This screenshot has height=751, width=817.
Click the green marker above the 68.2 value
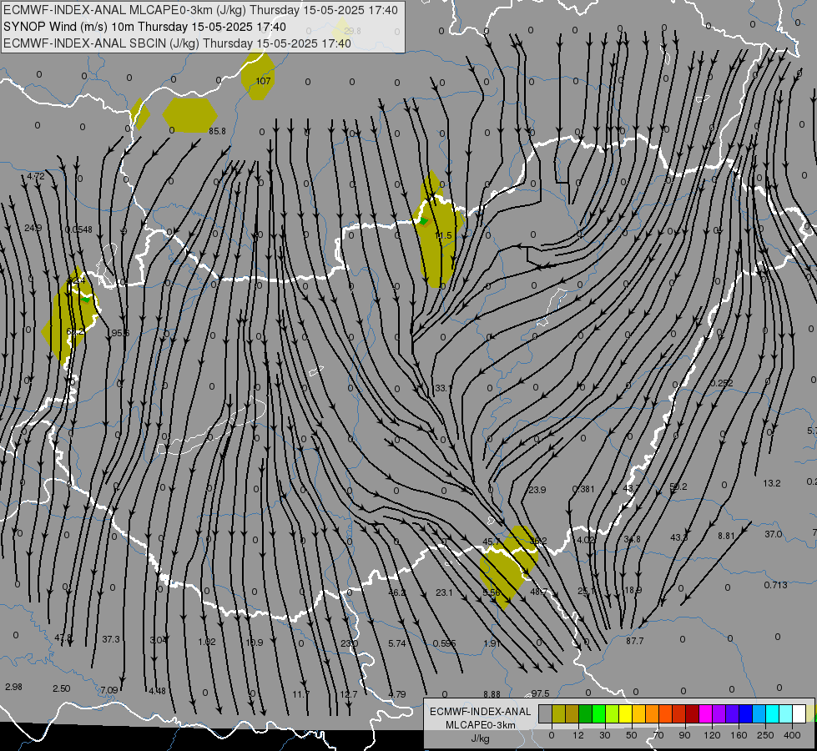[x=85, y=300]
